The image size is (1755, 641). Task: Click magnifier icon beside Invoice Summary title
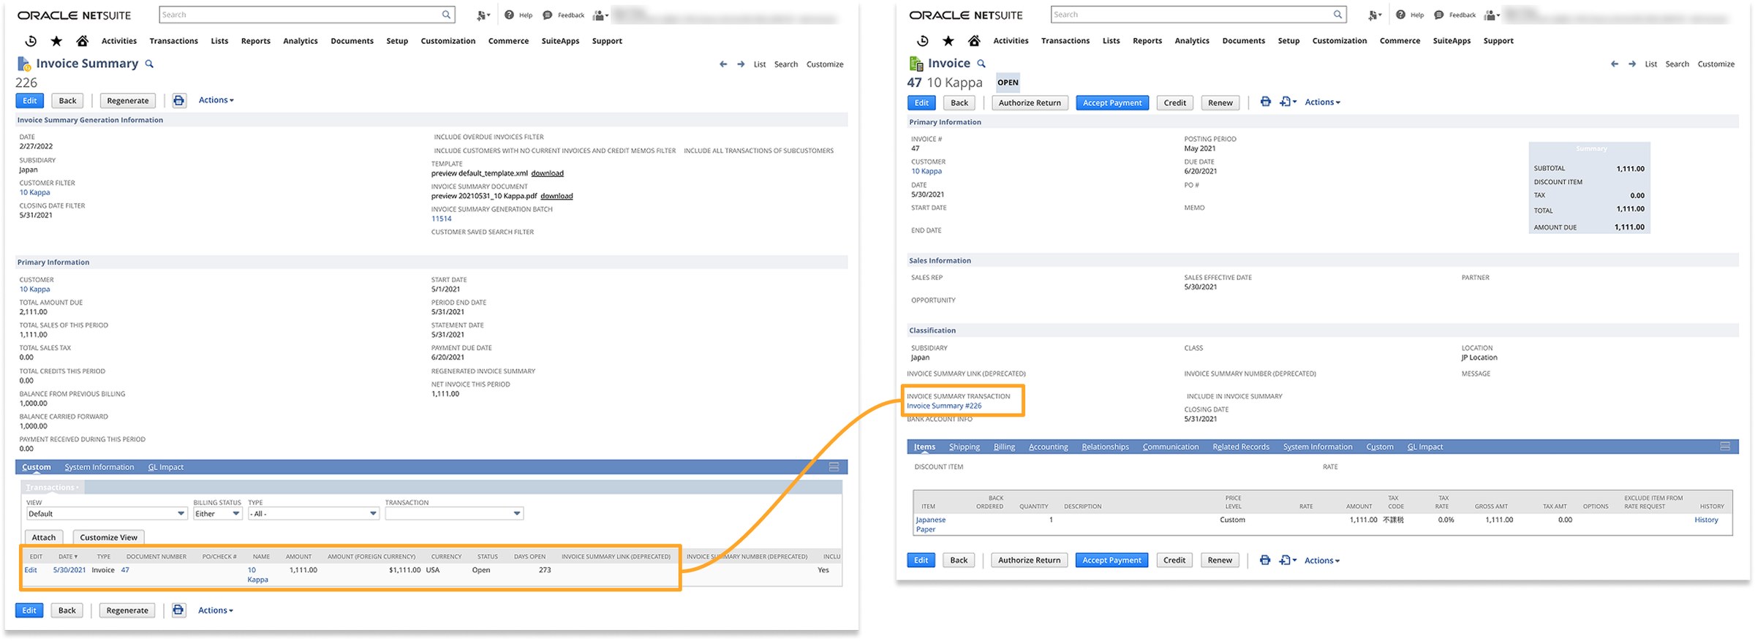[x=149, y=64]
